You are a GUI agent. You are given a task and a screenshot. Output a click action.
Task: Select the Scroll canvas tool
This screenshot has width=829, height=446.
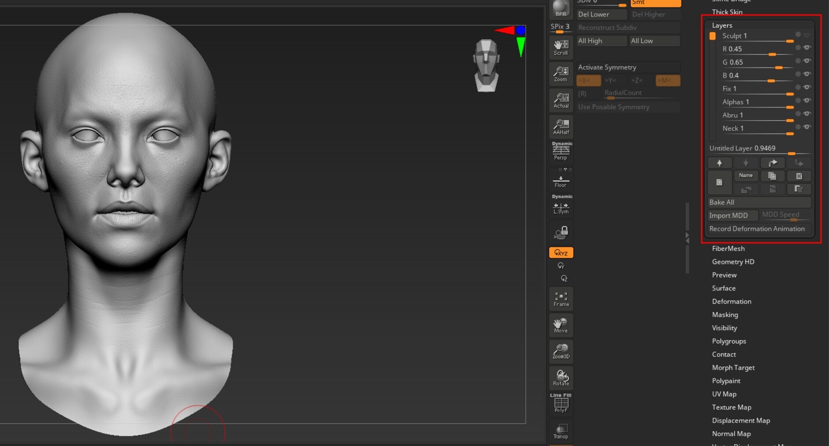tap(561, 48)
